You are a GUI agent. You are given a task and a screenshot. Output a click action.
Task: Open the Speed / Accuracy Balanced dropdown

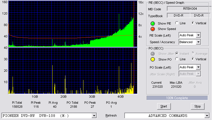point(198,42)
